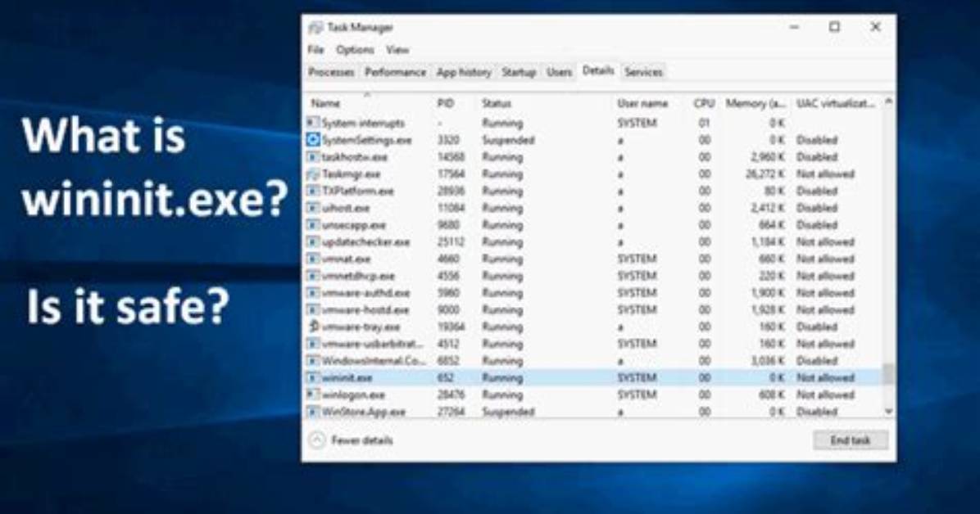Sort by the Name column header
The image size is (980, 514).
click(x=325, y=103)
